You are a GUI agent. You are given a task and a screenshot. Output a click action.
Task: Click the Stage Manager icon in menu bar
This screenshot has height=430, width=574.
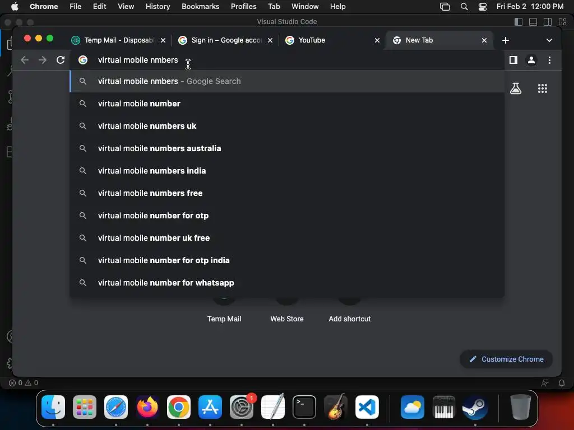[445, 7]
